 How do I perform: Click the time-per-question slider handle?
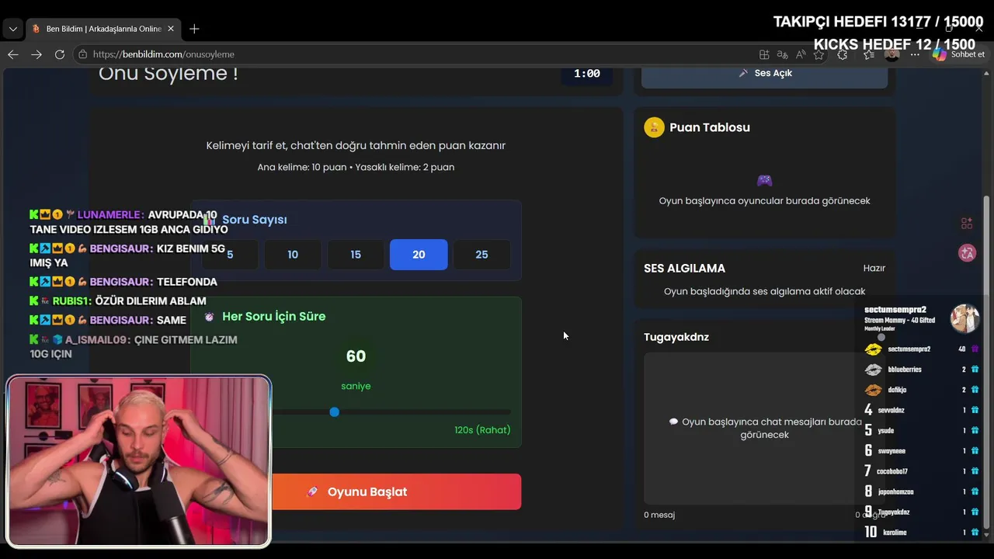(x=334, y=411)
